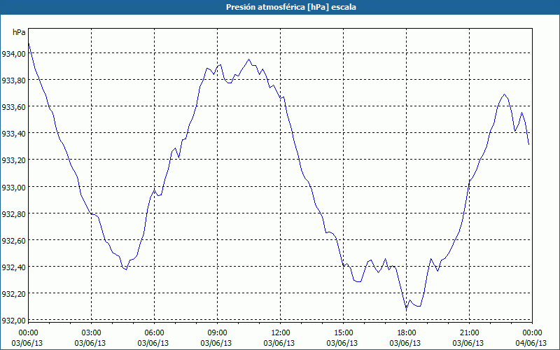Screen dimensions: 560x350
Task: Click the 09:00 time label
Action: (x=217, y=333)
